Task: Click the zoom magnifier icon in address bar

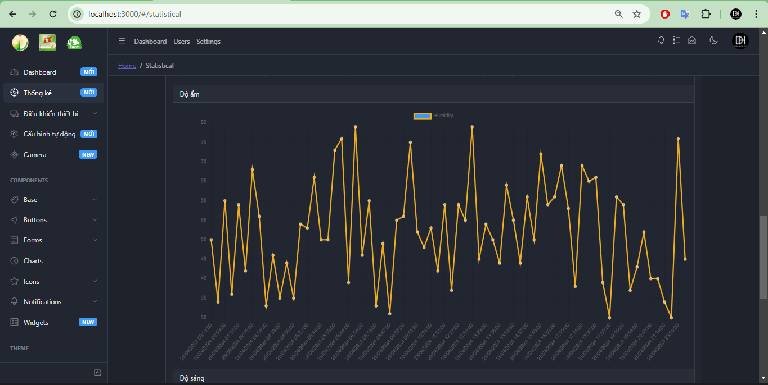Action: [x=619, y=14]
